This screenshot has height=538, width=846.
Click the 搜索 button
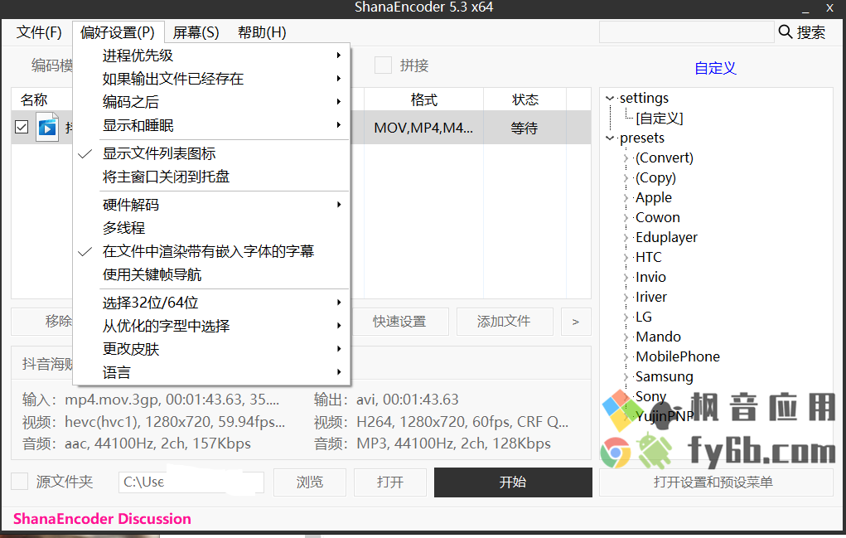802,32
